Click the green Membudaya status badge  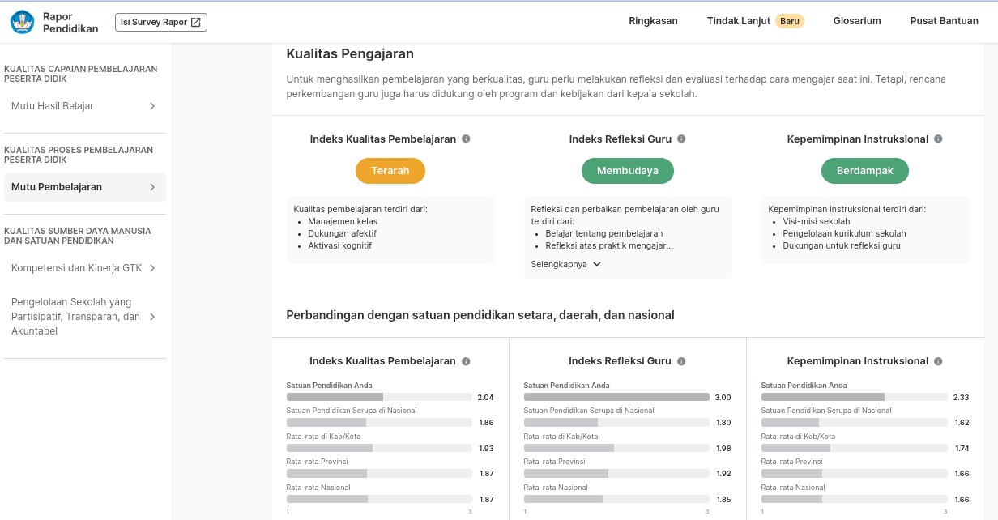point(628,171)
